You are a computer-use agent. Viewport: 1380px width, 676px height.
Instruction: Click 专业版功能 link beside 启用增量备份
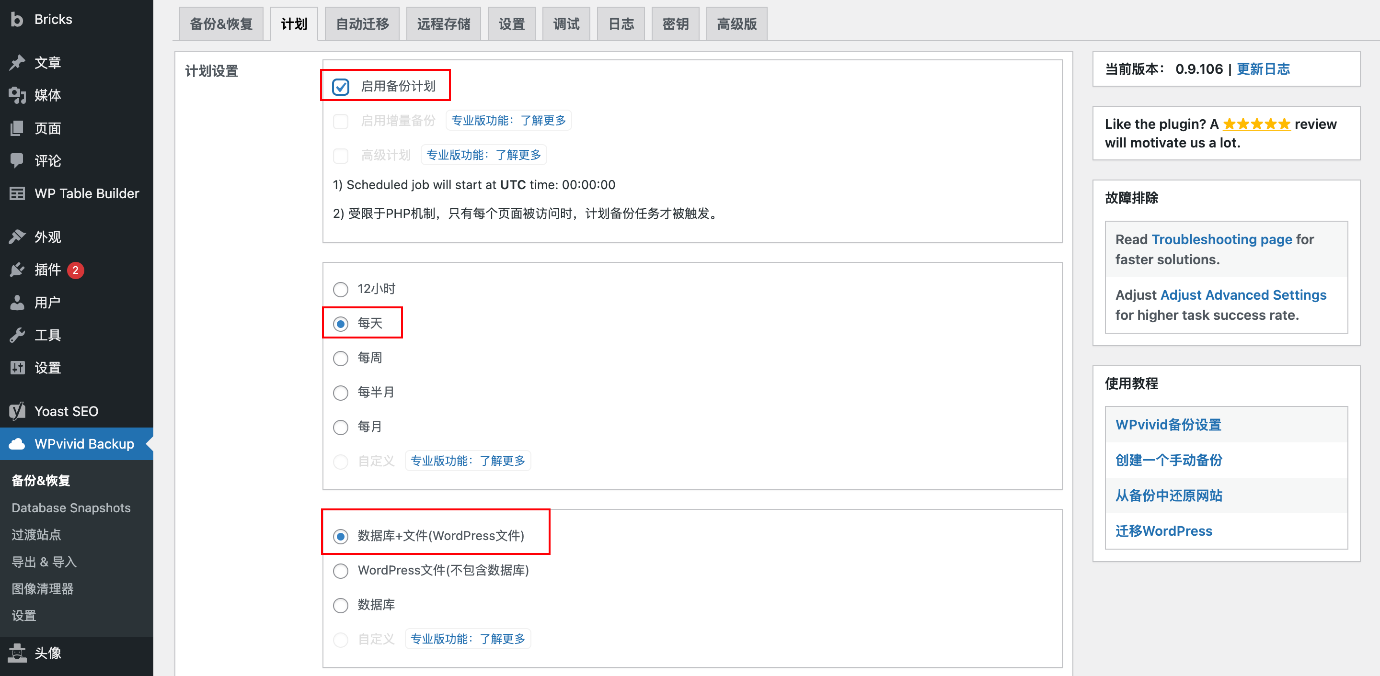(x=509, y=121)
